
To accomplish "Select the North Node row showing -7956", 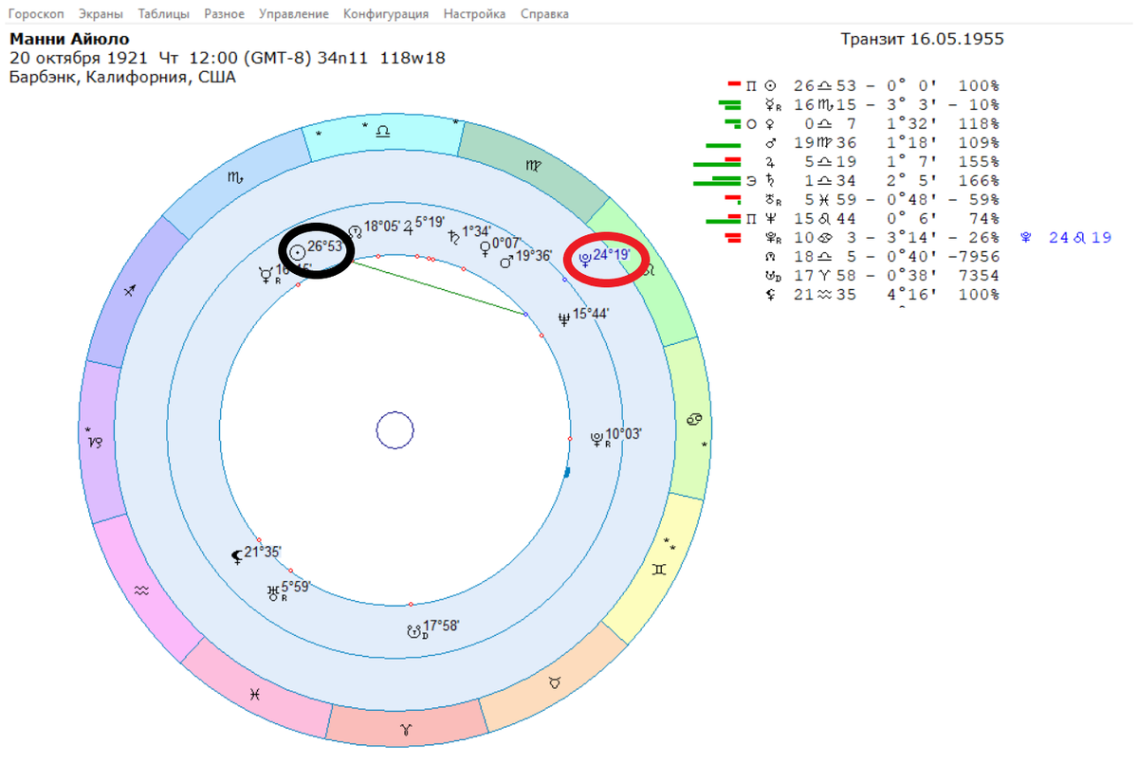I will coord(882,257).
